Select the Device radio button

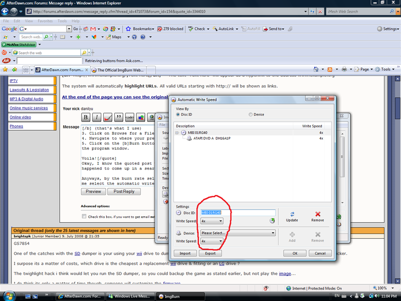click(251, 114)
